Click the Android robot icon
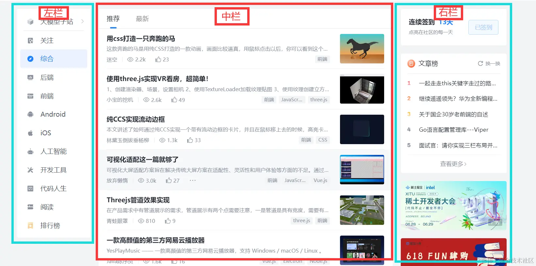The image size is (536, 266). click(x=30, y=114)
